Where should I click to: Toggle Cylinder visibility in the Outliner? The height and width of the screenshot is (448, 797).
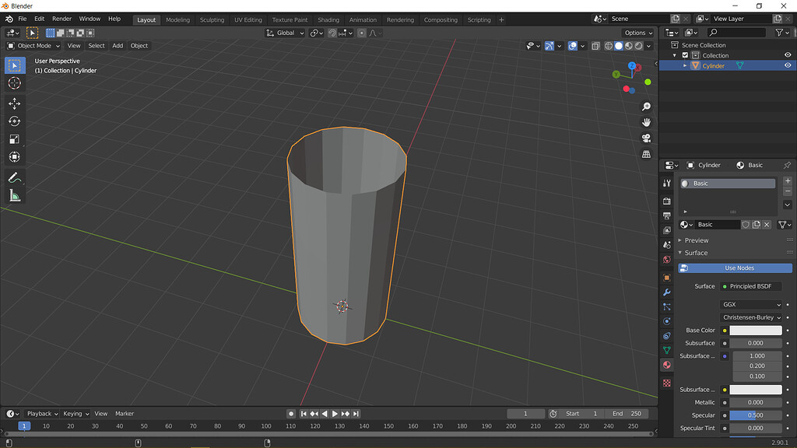pos(786,65)
